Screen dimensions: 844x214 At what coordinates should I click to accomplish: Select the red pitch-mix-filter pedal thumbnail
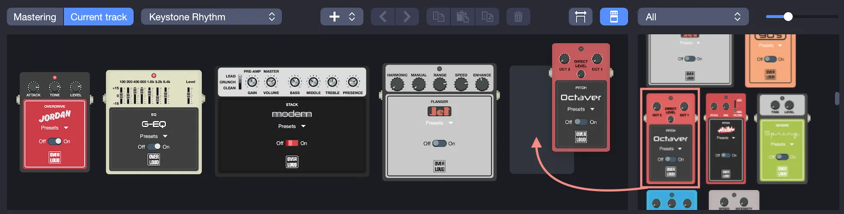726,138
